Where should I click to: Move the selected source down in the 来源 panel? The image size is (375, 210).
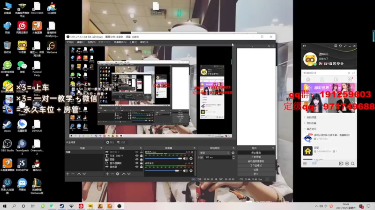[129, 174]
